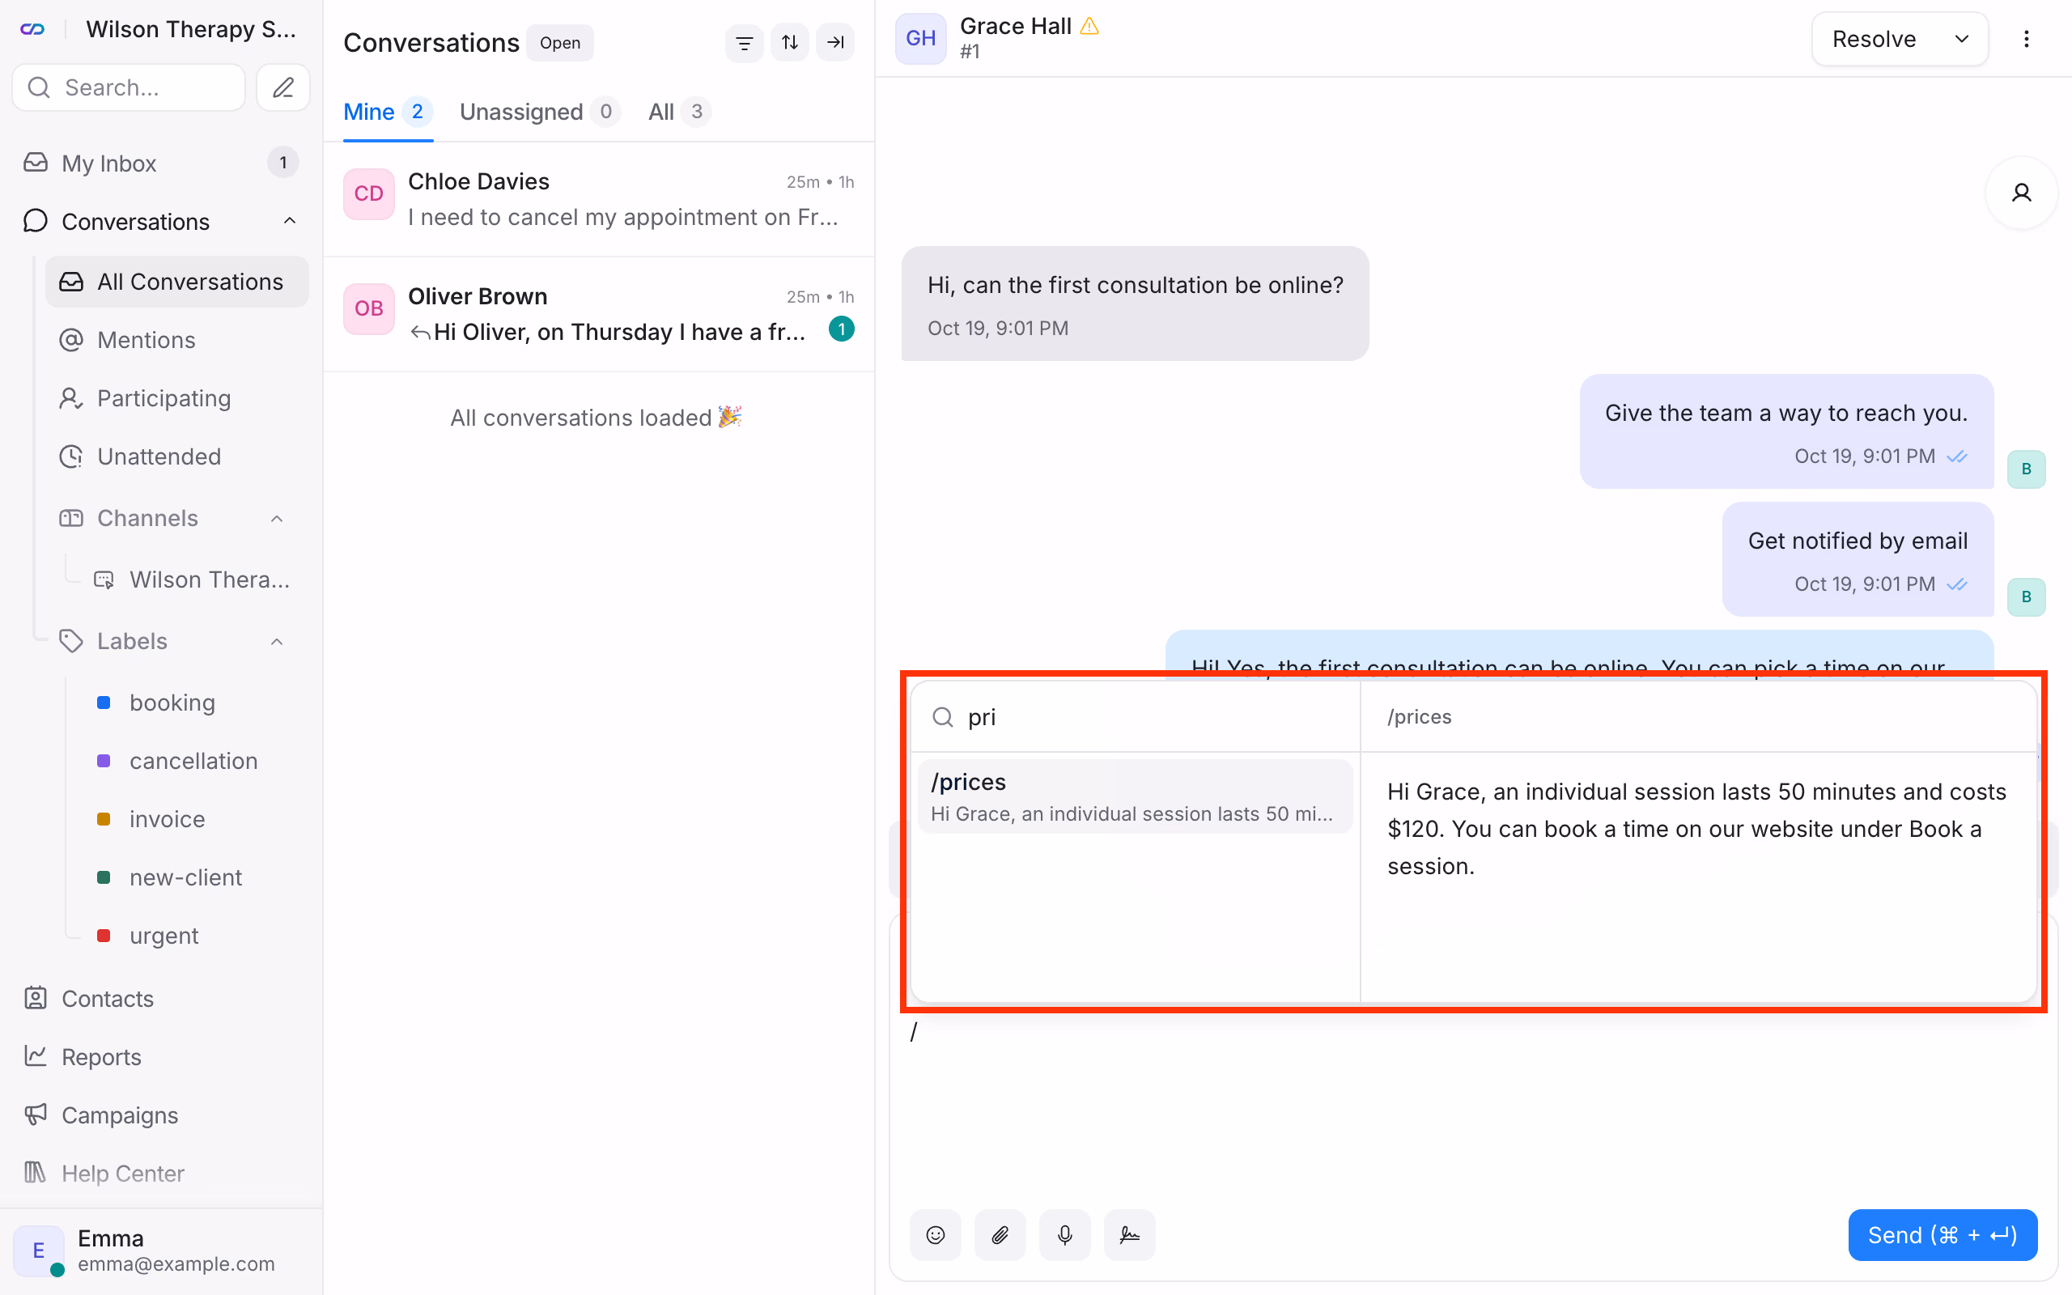The height and width of the screenshot is (1295, 2072).
Task: Click the compose new conversation pencil icon
Action: (283, 87)
